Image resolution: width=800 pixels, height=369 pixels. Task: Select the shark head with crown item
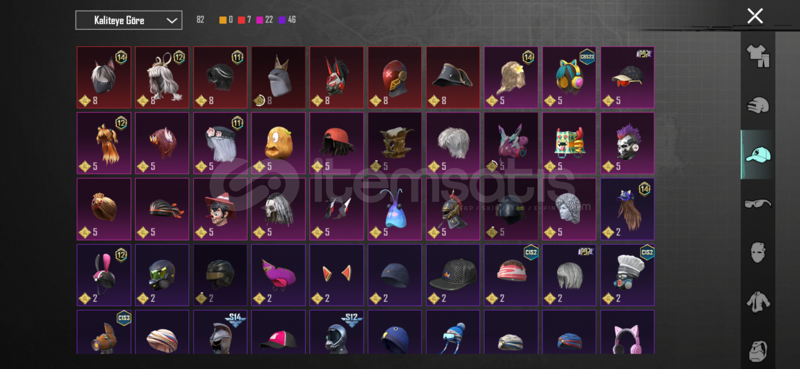pyautogui.click(x=278, y=78)
